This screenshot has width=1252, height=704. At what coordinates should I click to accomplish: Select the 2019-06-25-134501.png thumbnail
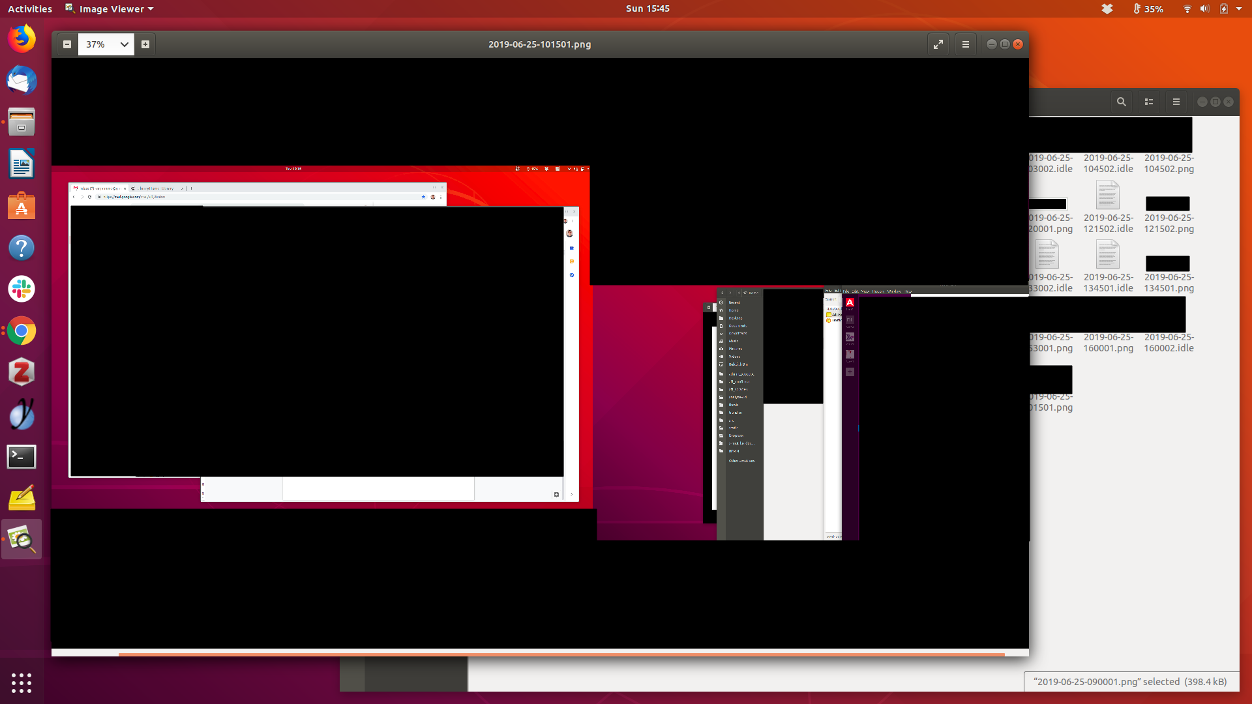coord(1168,263)
